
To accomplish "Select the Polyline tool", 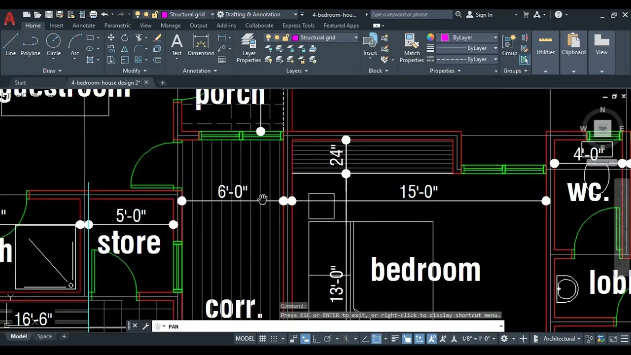I will [30, 45].
